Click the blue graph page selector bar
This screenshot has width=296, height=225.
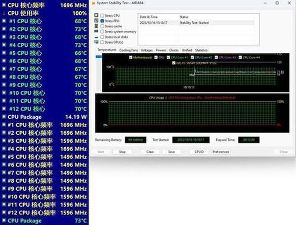click(x=99, y=57)
